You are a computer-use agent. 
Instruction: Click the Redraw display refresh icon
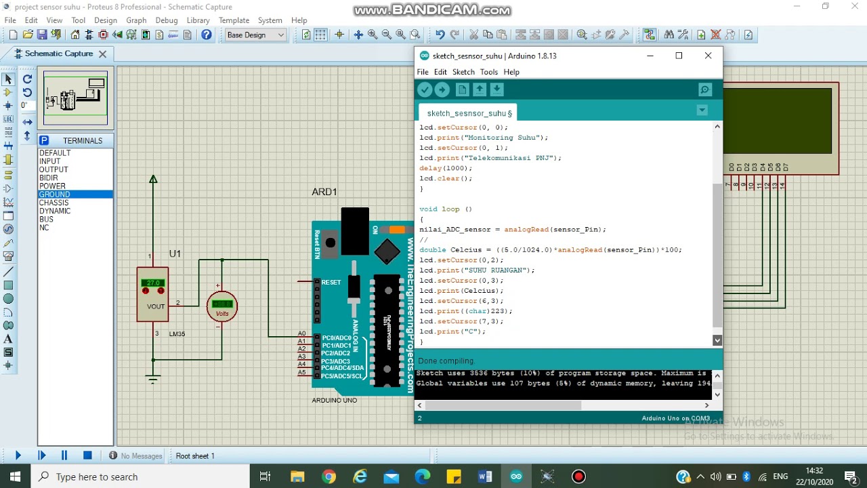pos(306,35)
